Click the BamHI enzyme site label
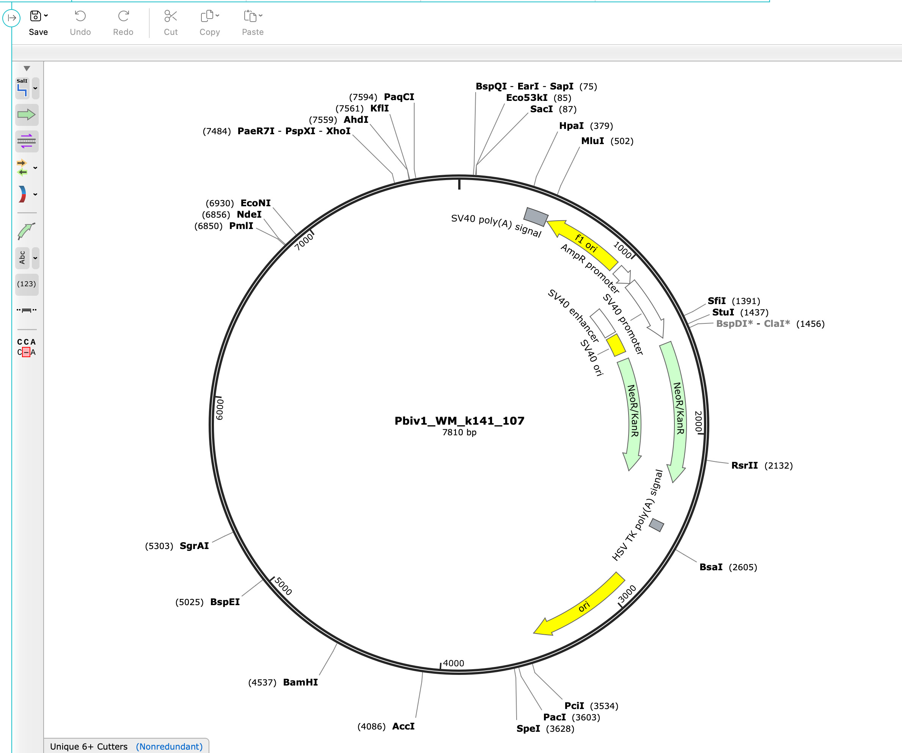This screenshot has height=753, width=902. point(300,682)
